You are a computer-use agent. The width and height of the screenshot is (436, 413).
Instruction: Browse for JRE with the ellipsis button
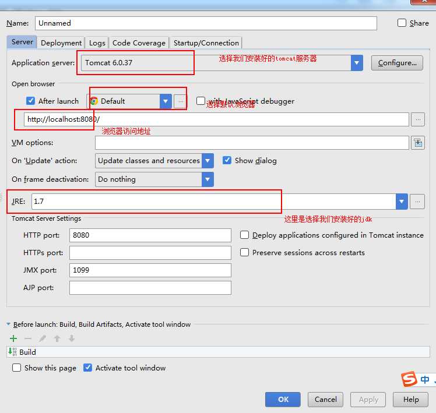point(418,202)
